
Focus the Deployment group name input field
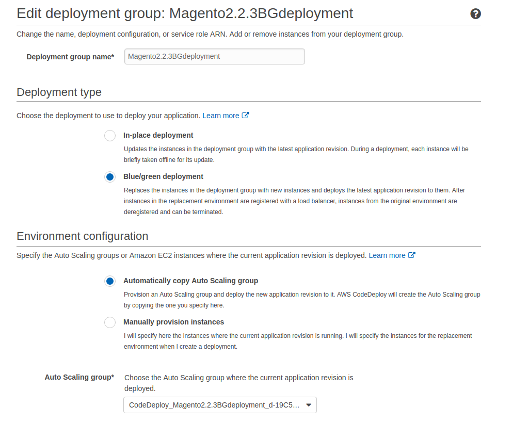coord(214,56)
